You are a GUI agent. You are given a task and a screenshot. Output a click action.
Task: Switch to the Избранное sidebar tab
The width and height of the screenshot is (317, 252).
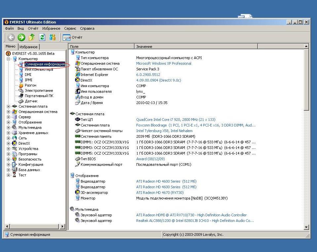click(x=28, y=47)
